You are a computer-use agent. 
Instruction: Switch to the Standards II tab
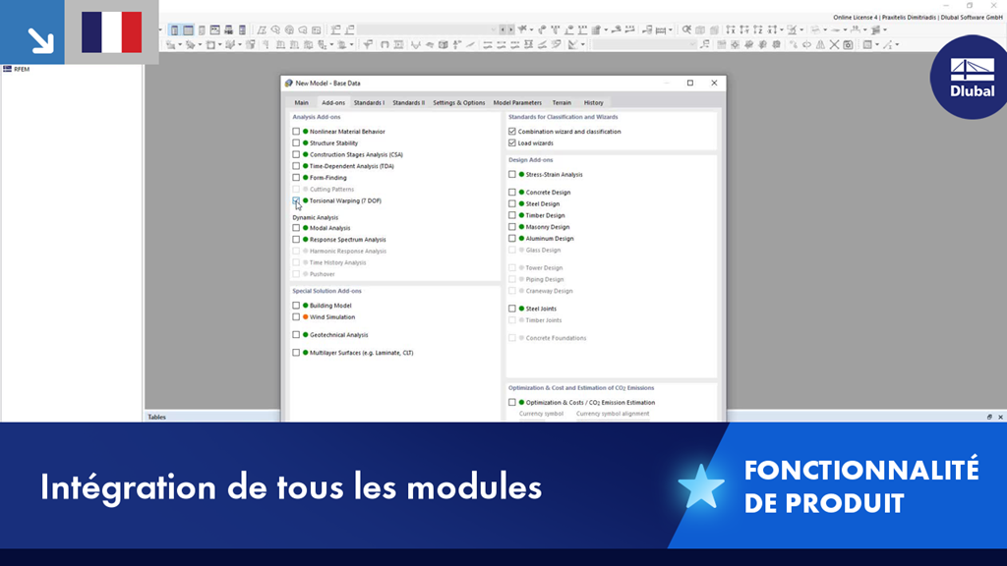(408, 102)
